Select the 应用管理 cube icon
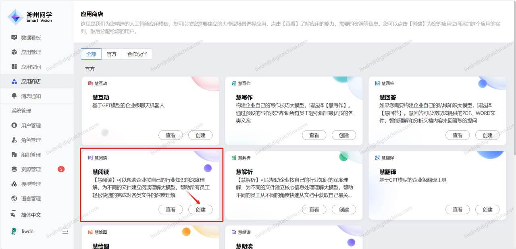The image size is (516, 249). 14,52
